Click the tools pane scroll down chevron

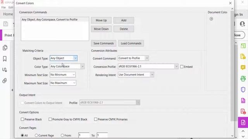[243, 136]
